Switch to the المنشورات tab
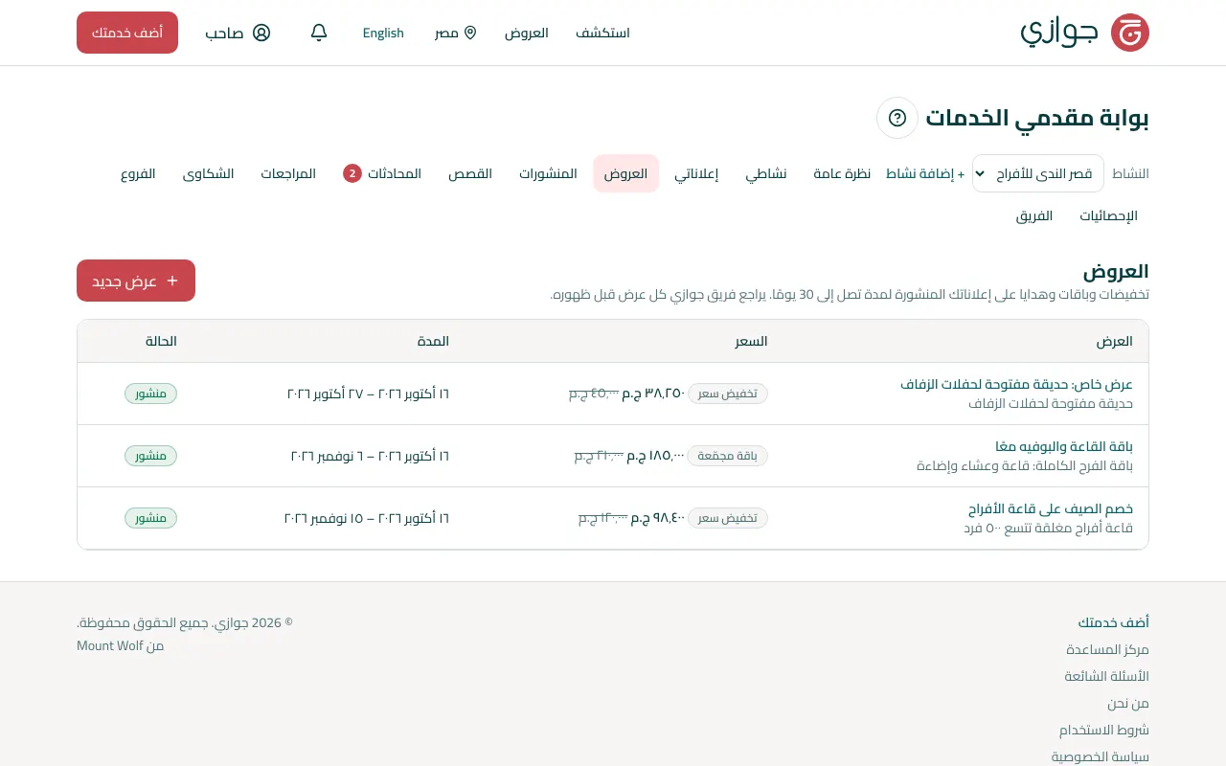The image size is (1226, 766). tap(548, 173)
